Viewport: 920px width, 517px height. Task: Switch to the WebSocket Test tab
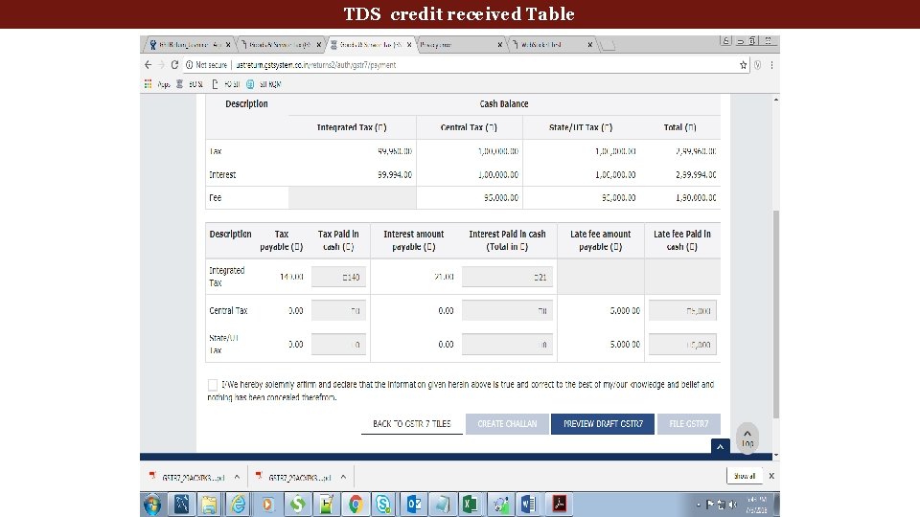pyautogui.click(x=552, y=45)
